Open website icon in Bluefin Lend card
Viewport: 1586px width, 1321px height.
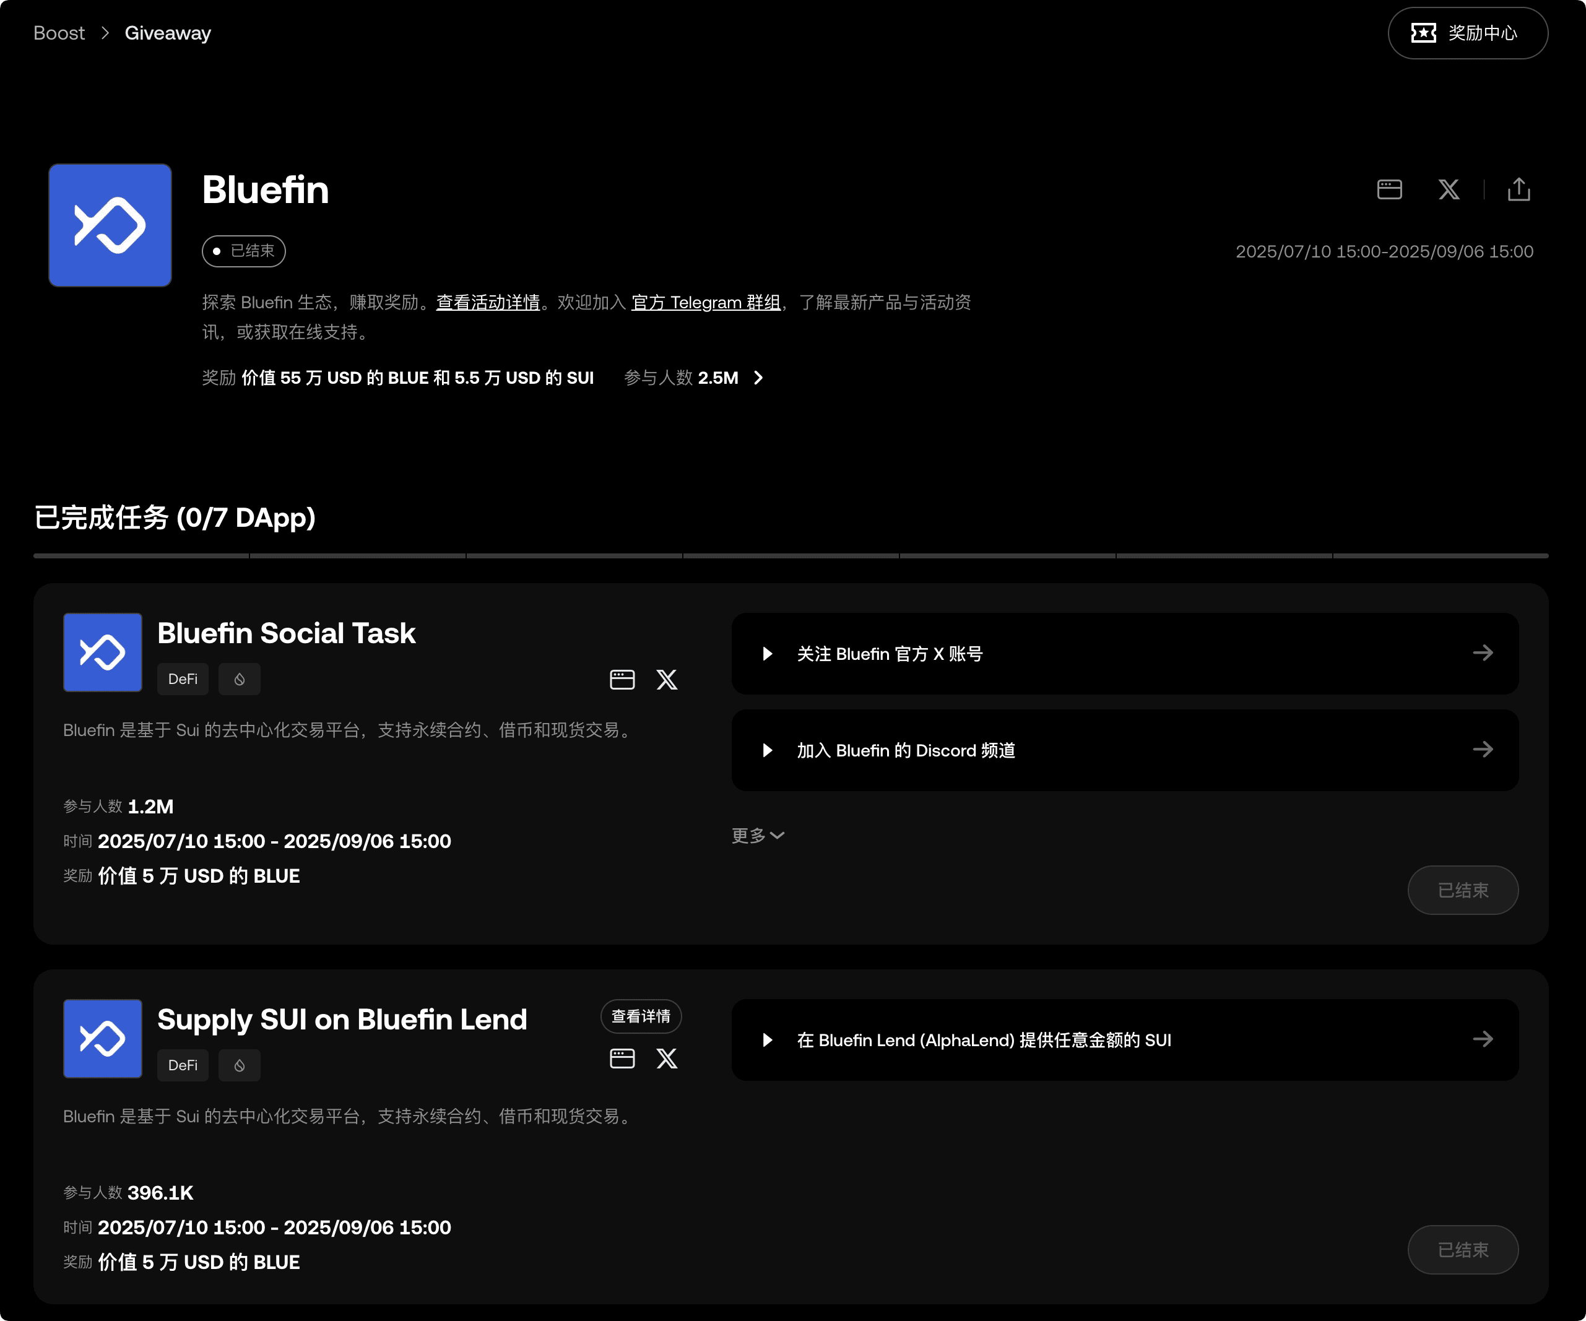622,1058
